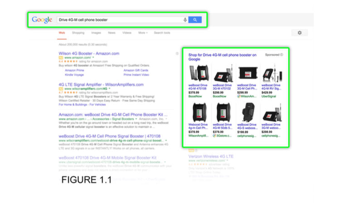Select weBoost Drive 3G-M 470102 product image
Image resolution: width=354 pixels, height=208 pixels.
pos(223,73)
